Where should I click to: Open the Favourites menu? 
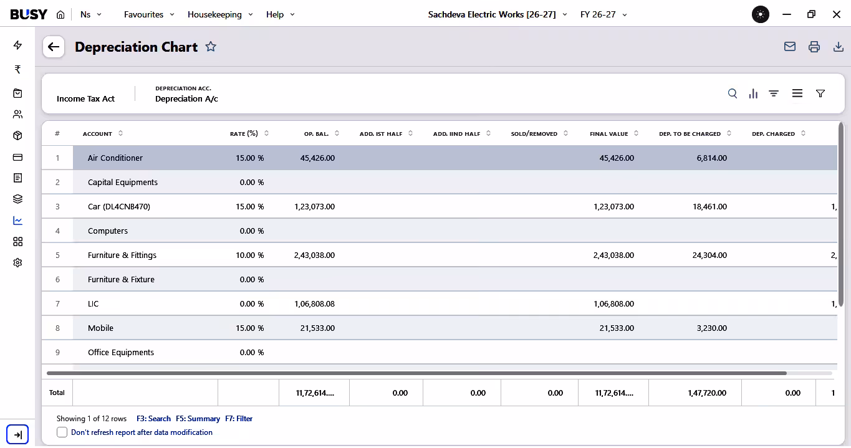click(x=149, y=14)
